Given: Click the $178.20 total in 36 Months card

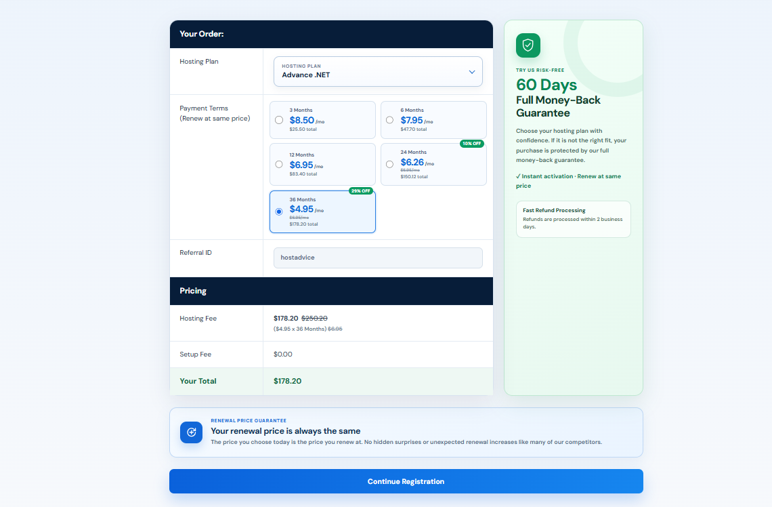Looking at the screenshot, I should [304, 224].
